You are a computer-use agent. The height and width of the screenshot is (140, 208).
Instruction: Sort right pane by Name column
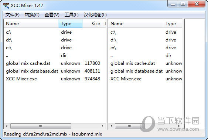pyautogui.click(x=136, y=24)
